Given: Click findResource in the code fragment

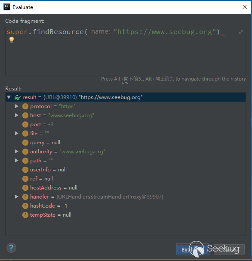Looking at the screenshot, I should (x=58, y=32).
